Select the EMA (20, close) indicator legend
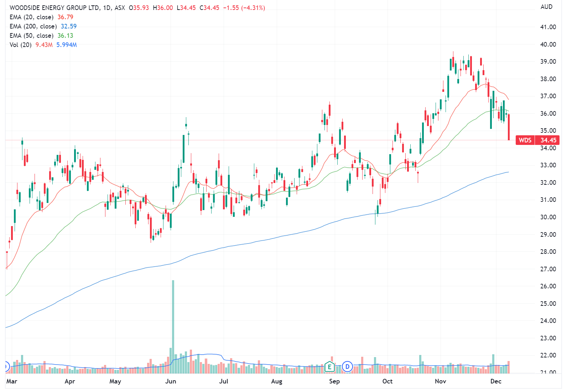This screenshot has height=392, width=567. coord(31,17)
